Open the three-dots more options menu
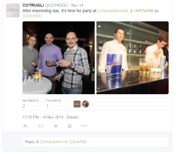The width and height of the screenshot is (177, 154). click(x=84, y=126)
